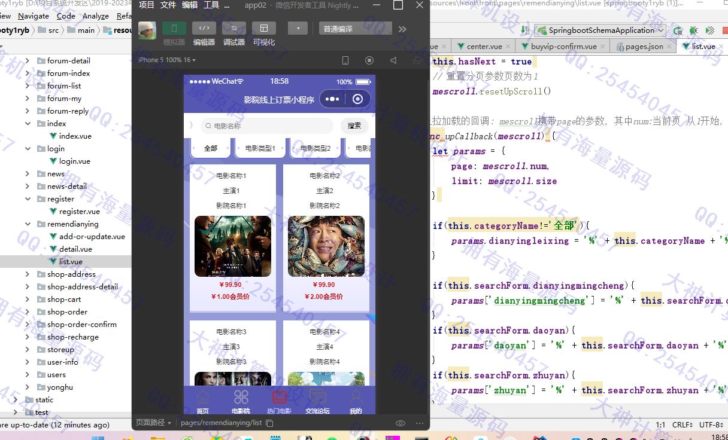This screenshot has width=728, height=440.
Task: Open detail.vue in project tree
Action: [x=70, y=249]
